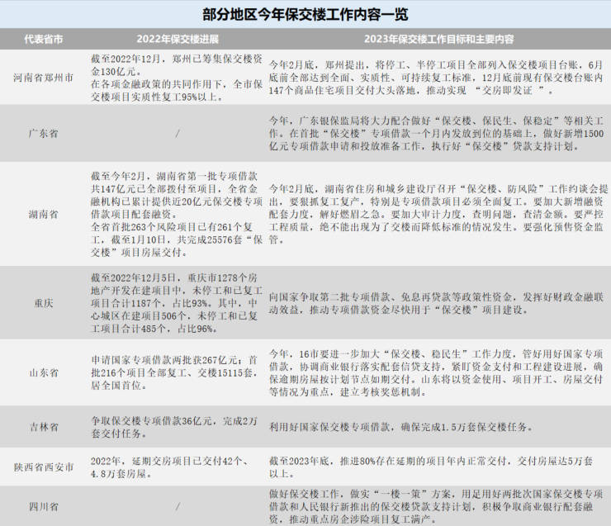Click Chongqing 2022 cell mentioning 1278个房地产项目
Viewport: 611px width, 526px height.
coord(177,303)
